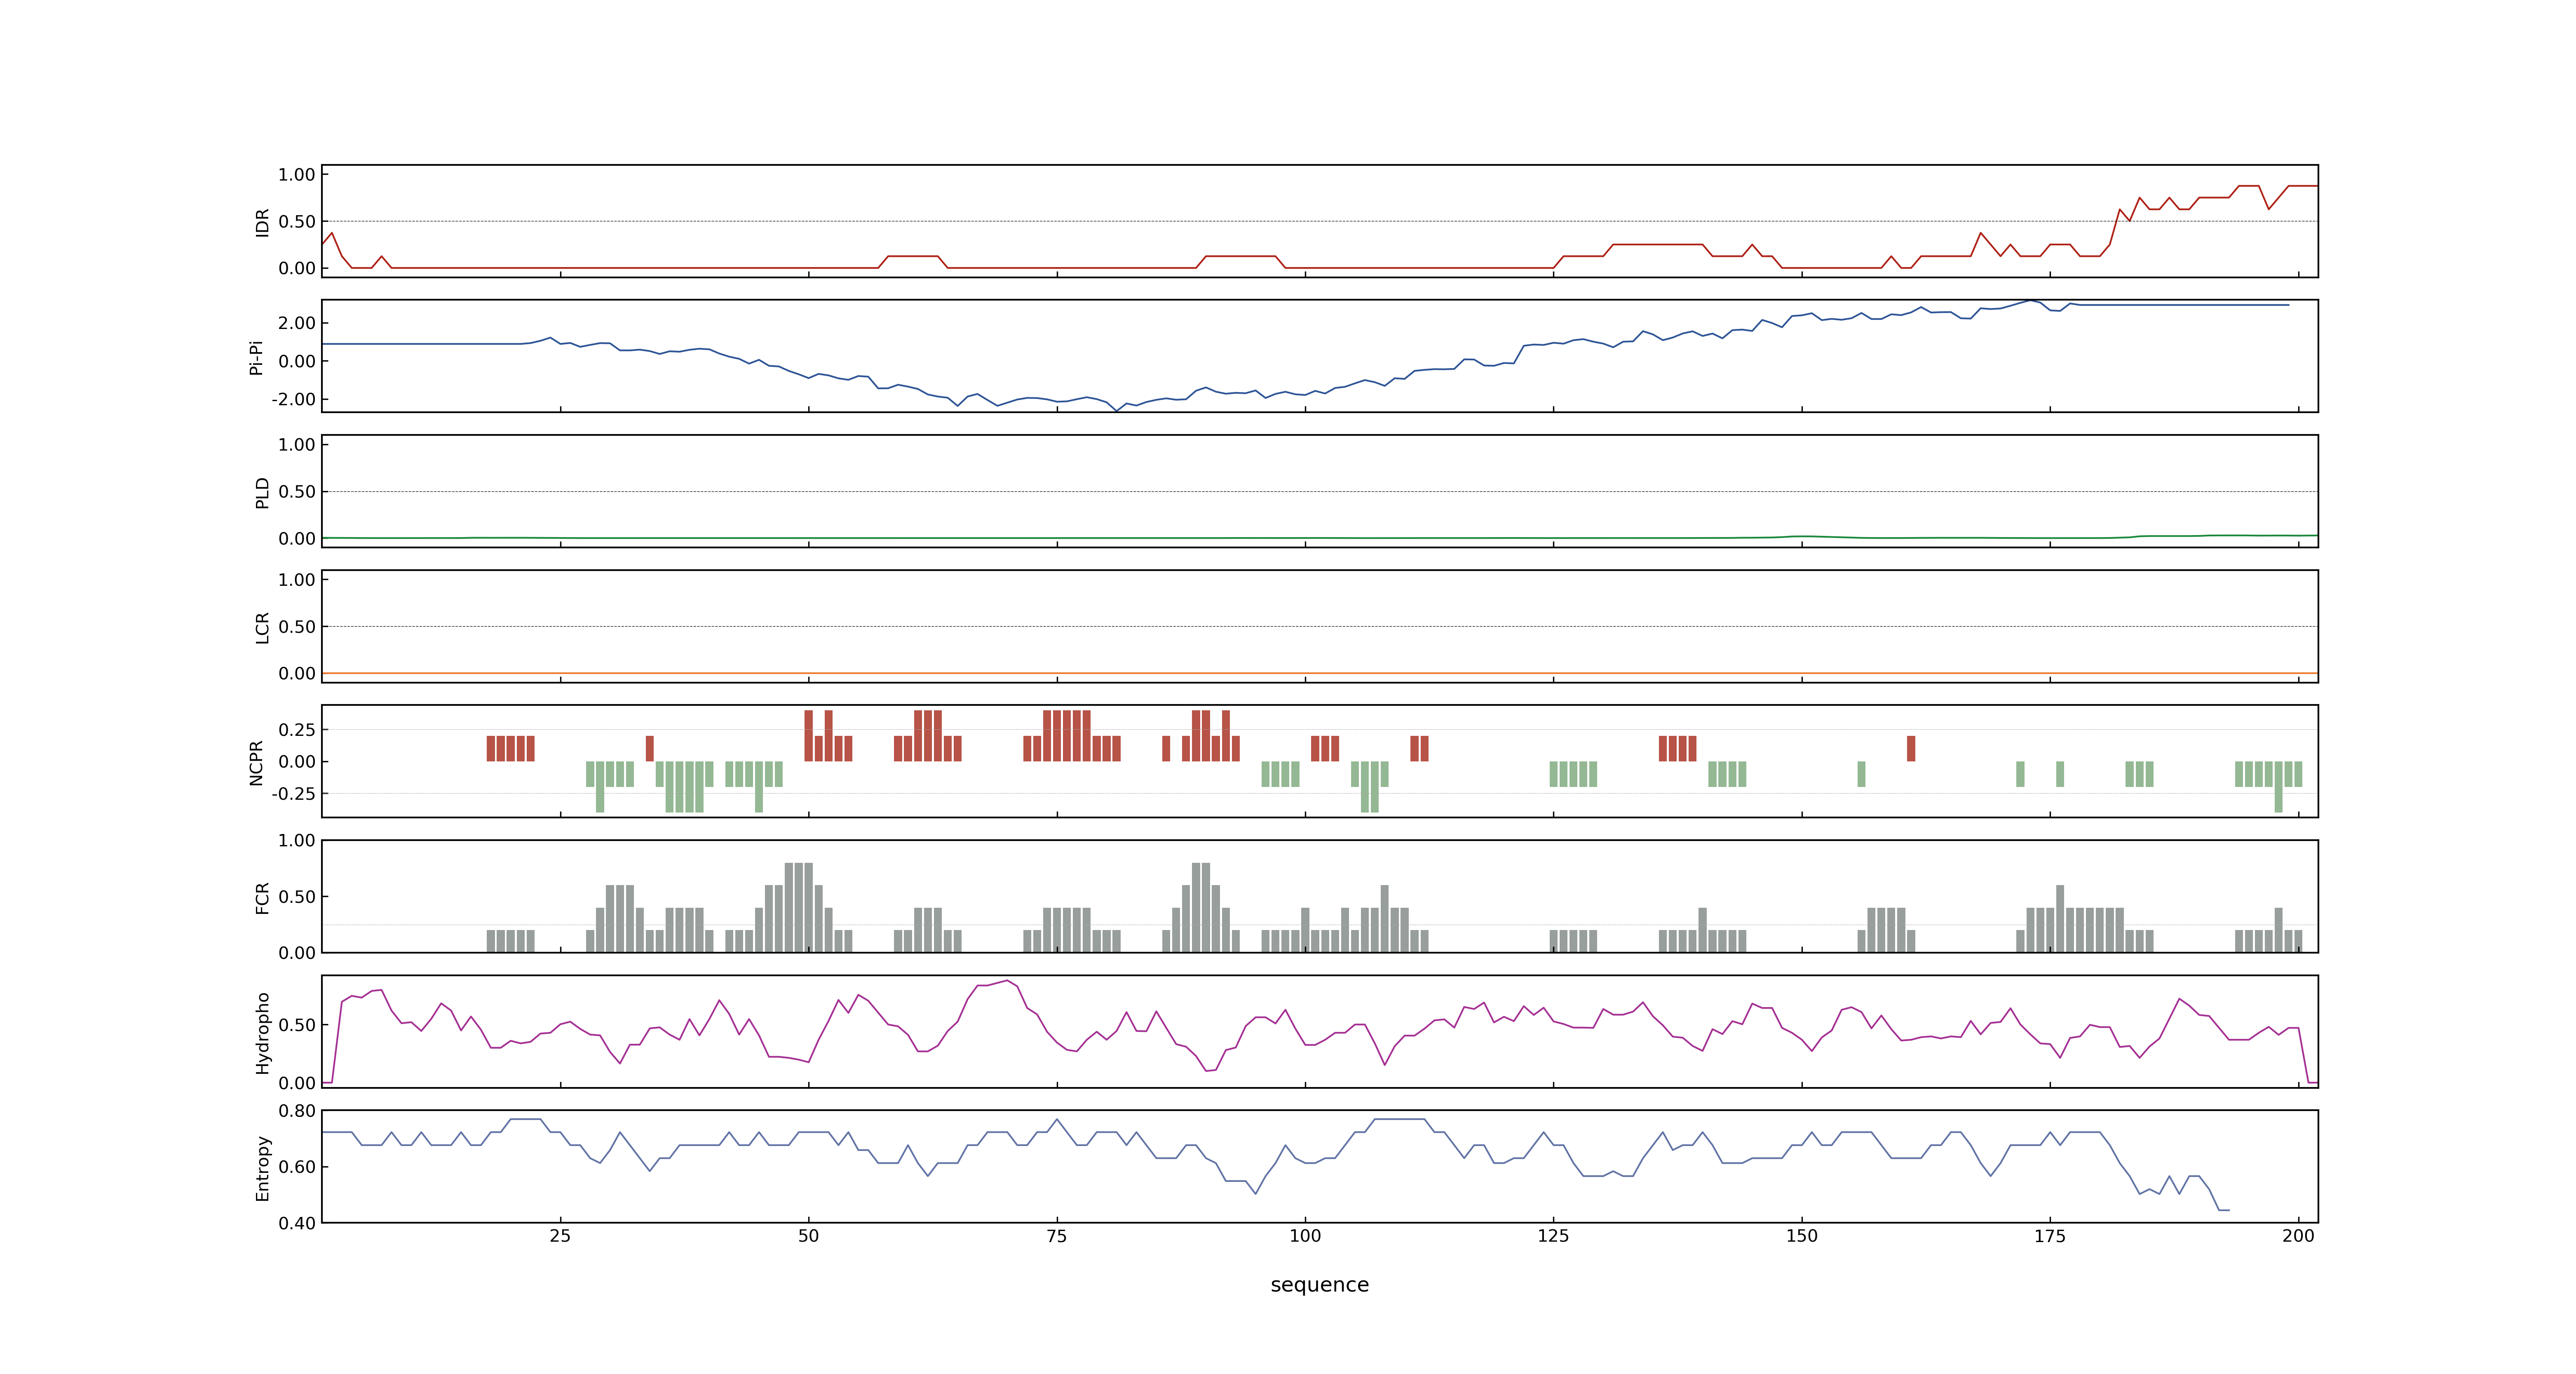Image resolution: width=2576 pixels, height=1374 pixels.
Task: Click the x-axis tick label 125
Action: coord(1553,1236)
